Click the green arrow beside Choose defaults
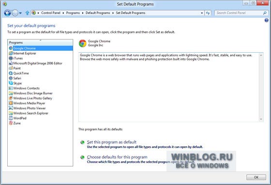Screen dimensions: 271x185 point(82,157)
